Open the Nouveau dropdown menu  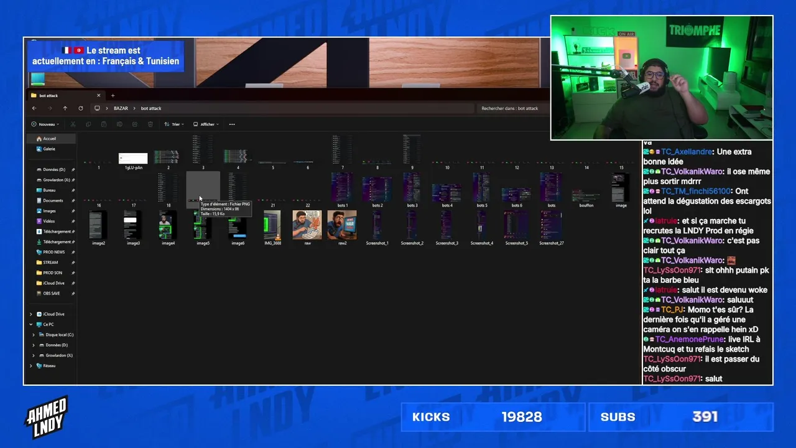pyautogui.click(x=45, y=124)
